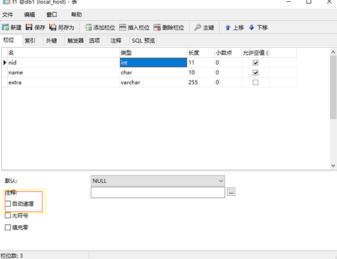Click the 类型 column header
The image size is (337, 259).
153,53
